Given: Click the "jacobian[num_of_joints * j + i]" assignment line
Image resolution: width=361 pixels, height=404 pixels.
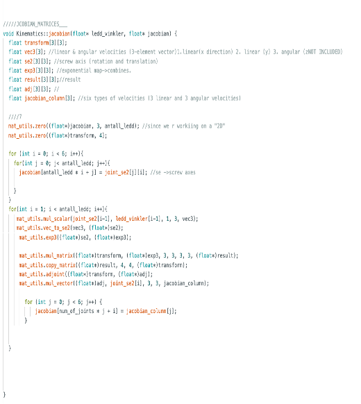Looking at the screenshot, I should 106,311.
